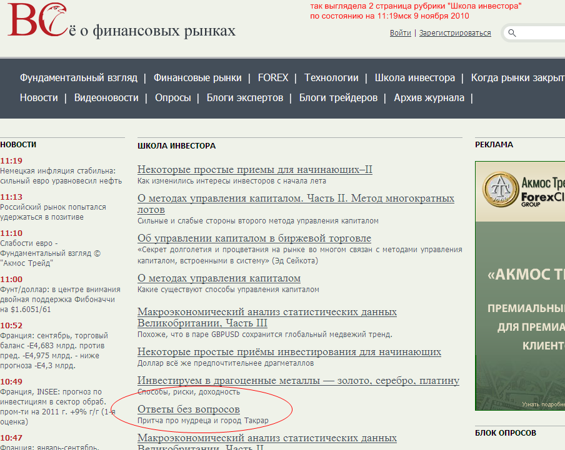Open the Опросы menu item

point(173,98)
